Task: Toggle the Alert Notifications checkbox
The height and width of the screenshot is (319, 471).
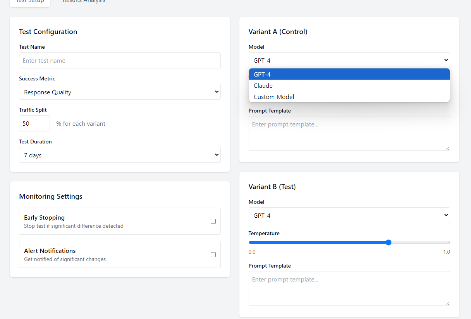Action: pyautogui.click(x=213, y=255)
